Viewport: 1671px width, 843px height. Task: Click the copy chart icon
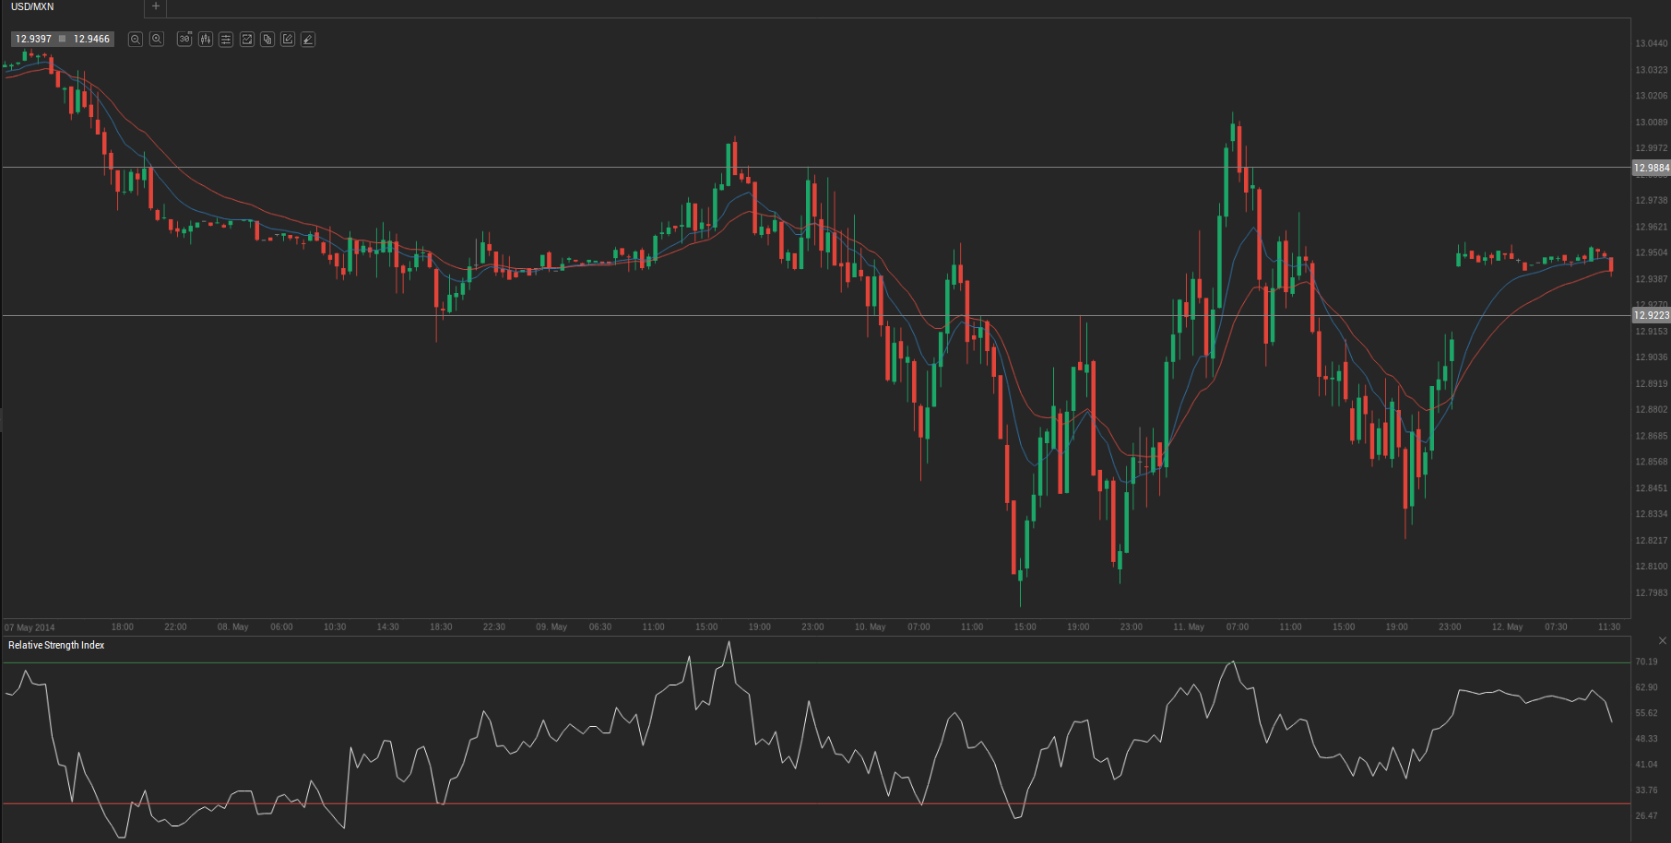click(267, 40)
